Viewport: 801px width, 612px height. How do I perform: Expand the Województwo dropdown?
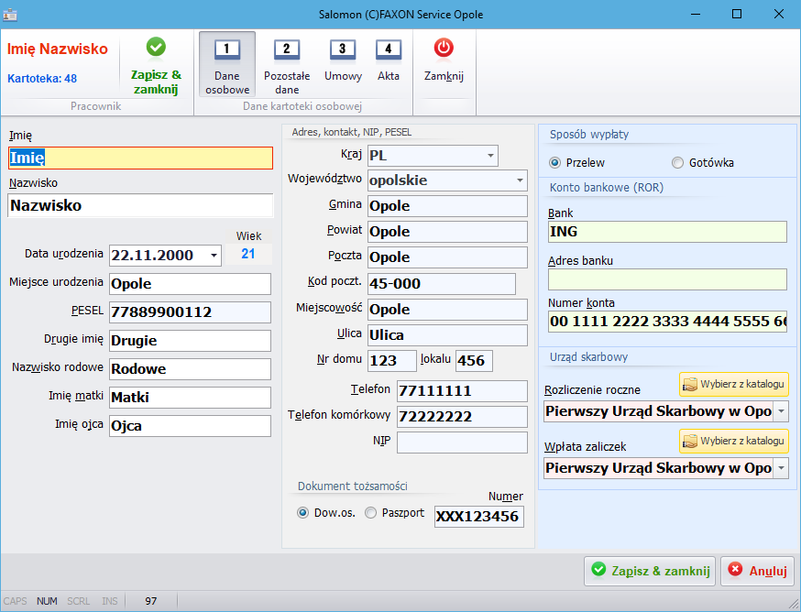(520, 180)
